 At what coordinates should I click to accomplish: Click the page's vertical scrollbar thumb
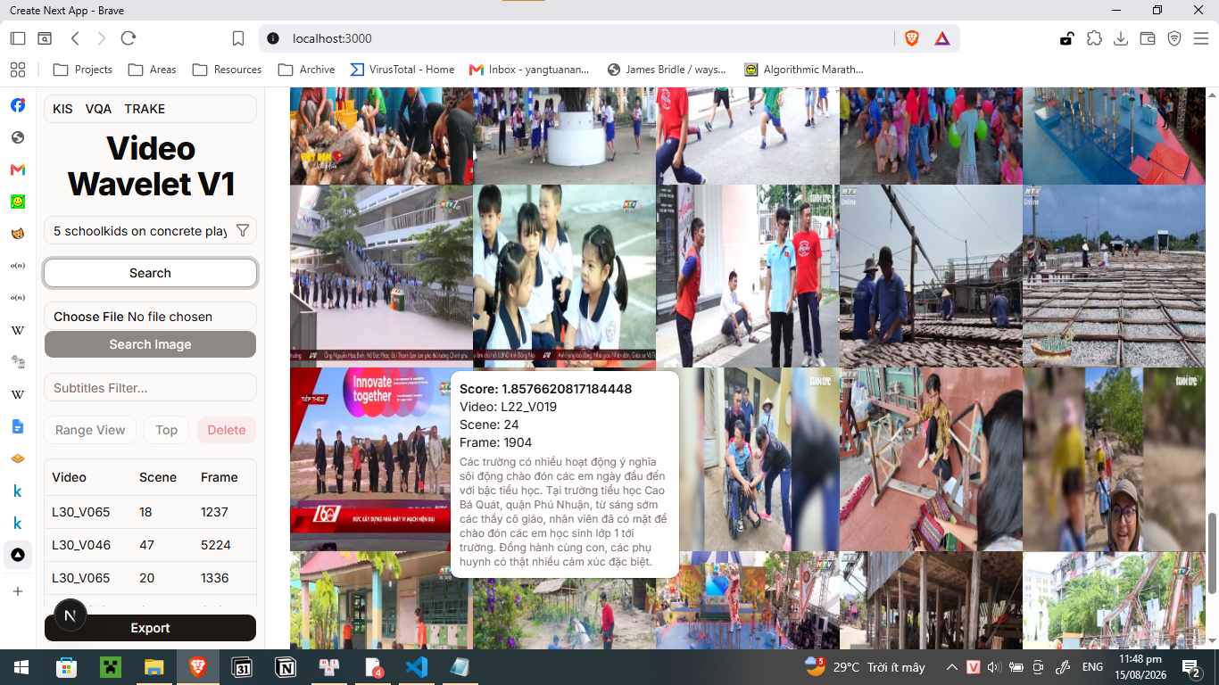(x=1212, y=553)
